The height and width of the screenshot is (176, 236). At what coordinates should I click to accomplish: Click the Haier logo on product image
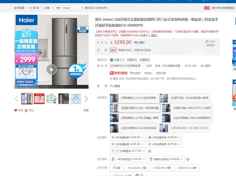click(x=27, y=20)
